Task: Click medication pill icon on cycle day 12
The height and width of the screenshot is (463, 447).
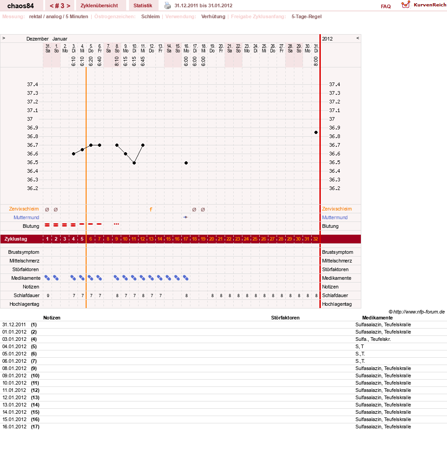Action: coord(143,278)
